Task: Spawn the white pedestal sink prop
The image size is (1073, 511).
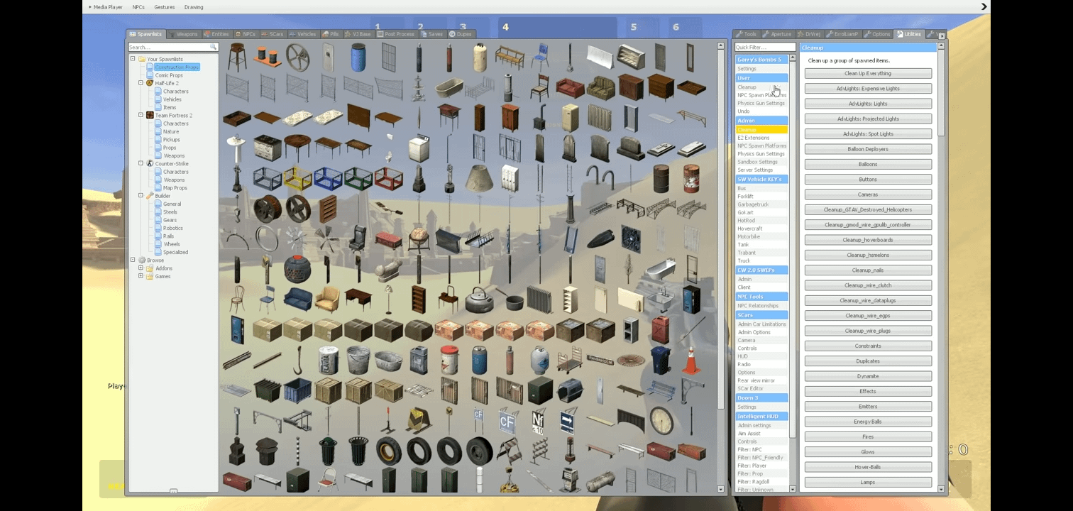Action: click(x=236, y=148)
